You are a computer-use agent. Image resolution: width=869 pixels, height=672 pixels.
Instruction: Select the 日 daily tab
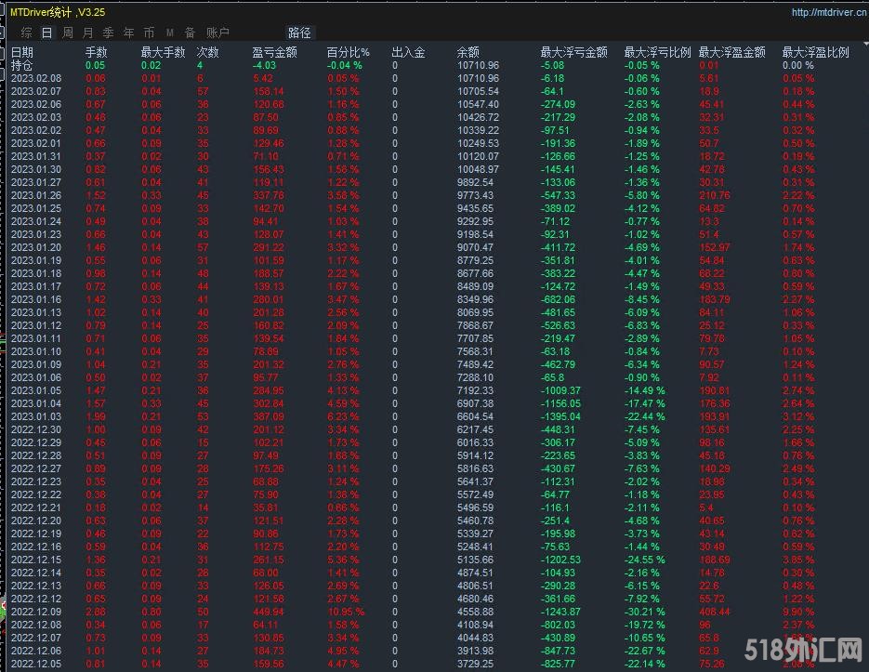pos(47,33)
